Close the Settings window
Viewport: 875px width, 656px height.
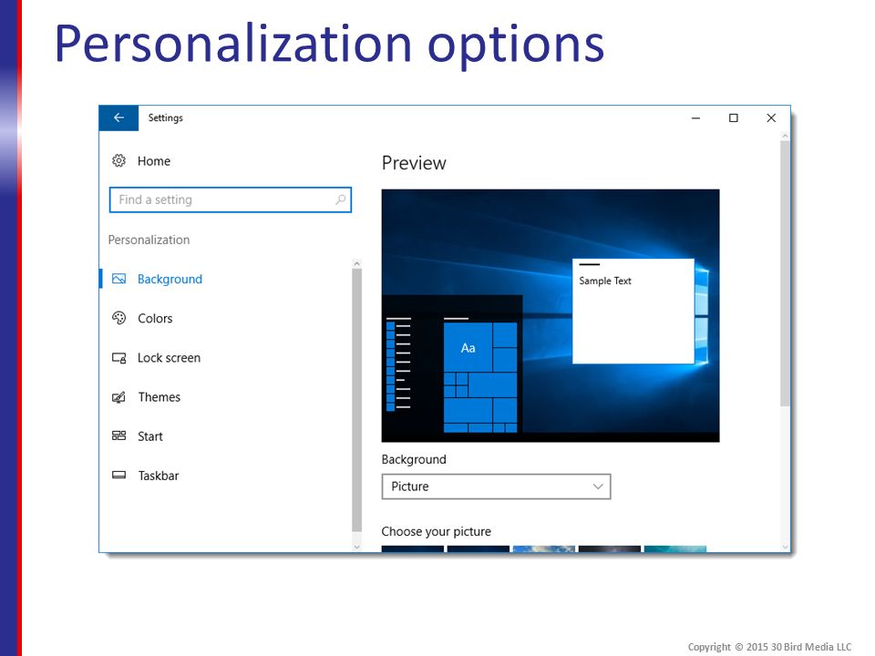click(x=771, y=118)
